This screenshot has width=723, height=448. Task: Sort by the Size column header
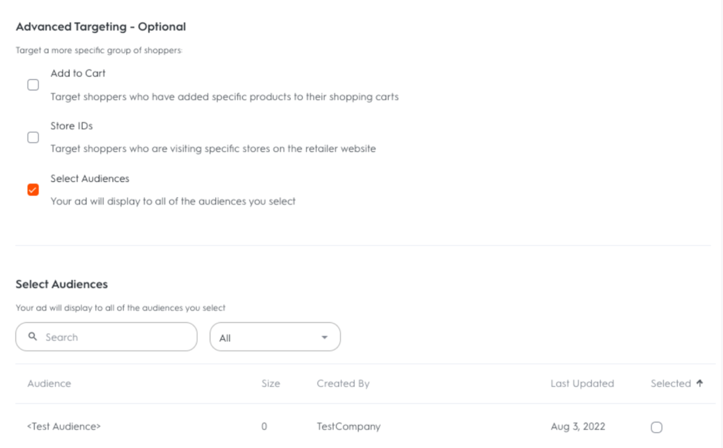[271, 384]
